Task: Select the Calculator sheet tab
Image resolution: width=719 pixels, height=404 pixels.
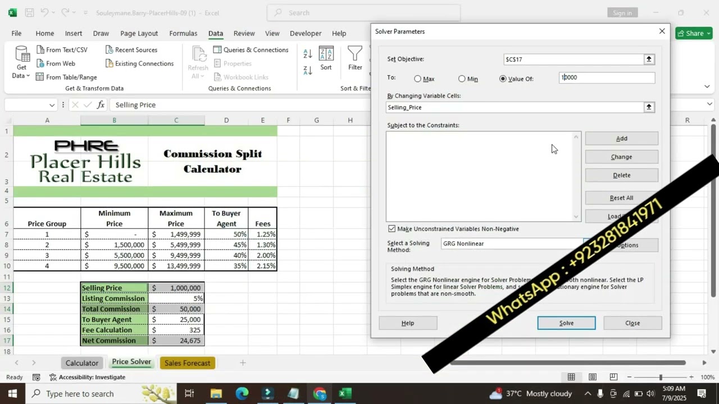Action: click(82, 363)
